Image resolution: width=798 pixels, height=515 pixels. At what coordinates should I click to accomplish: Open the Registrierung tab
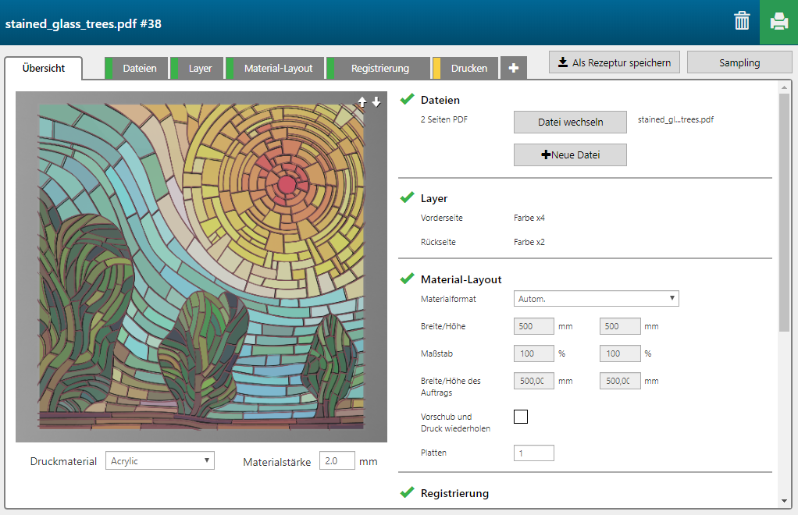click(x=379, y=69)
